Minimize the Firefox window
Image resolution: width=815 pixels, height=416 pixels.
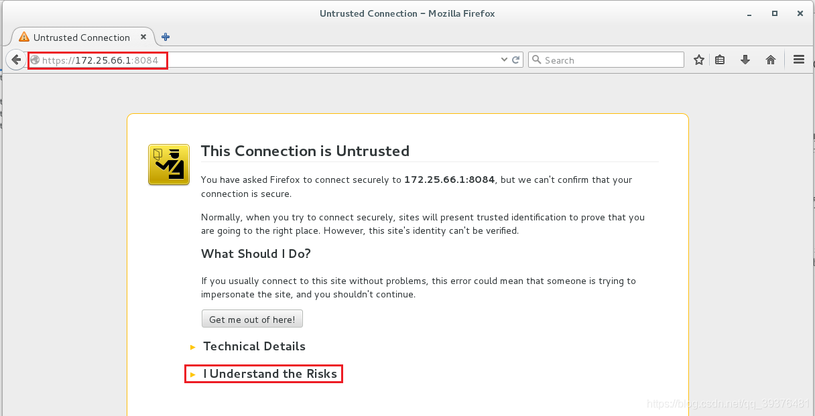click(x=749, y=13)
